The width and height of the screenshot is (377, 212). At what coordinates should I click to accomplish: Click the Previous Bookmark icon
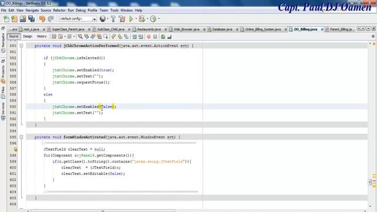point(114,37)
